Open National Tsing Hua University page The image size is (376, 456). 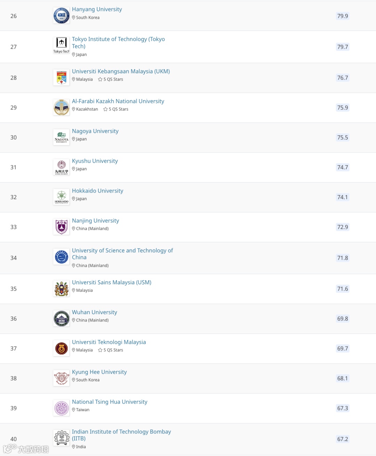[109, 402]
